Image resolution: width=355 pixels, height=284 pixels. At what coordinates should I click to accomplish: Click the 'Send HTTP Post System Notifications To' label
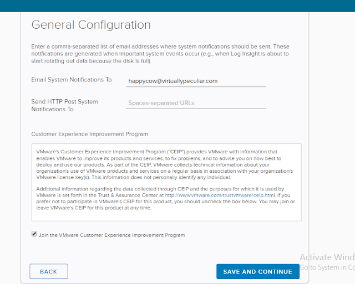64,105
